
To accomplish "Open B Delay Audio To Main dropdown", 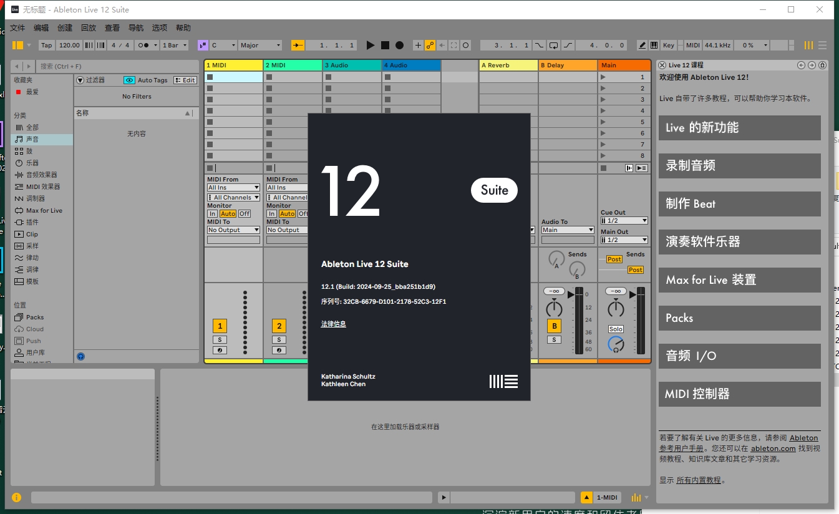I will pyautogui.click(x=567, y=230).
